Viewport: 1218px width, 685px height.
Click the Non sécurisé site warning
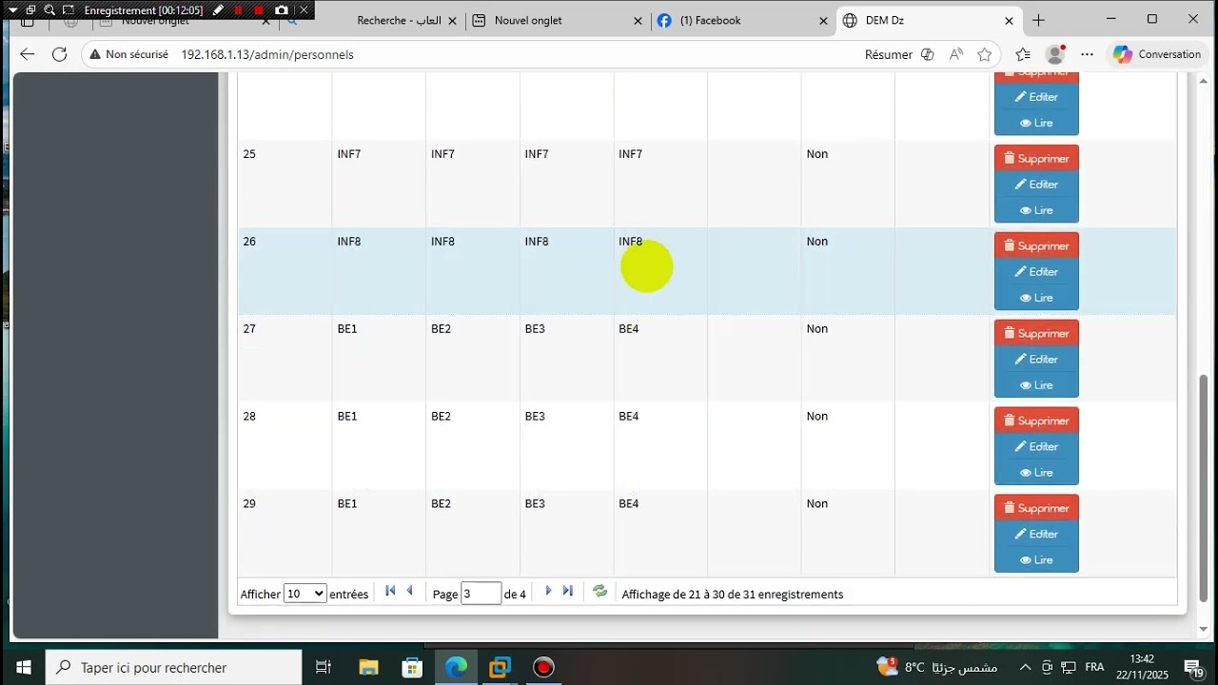click(x=128, y=55)
